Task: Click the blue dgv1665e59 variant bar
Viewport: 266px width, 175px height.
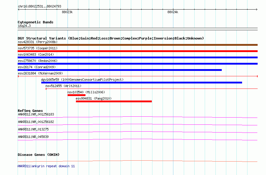Action: [142, 83]
